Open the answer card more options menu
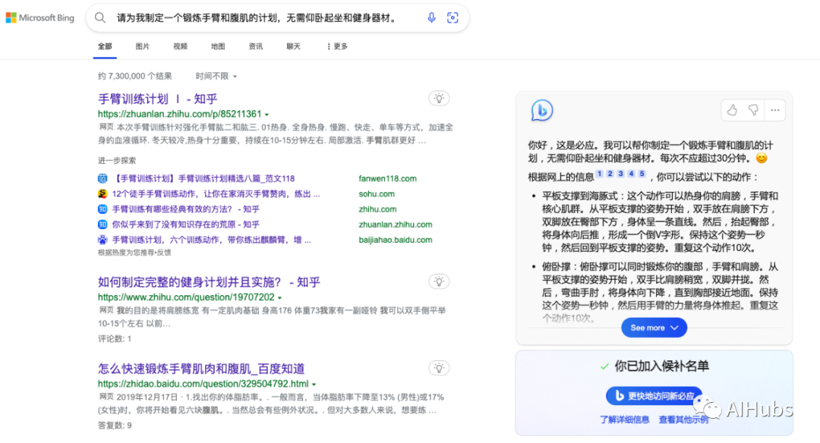The width and height of the screenshot is (820, 443). click(775, 110)
